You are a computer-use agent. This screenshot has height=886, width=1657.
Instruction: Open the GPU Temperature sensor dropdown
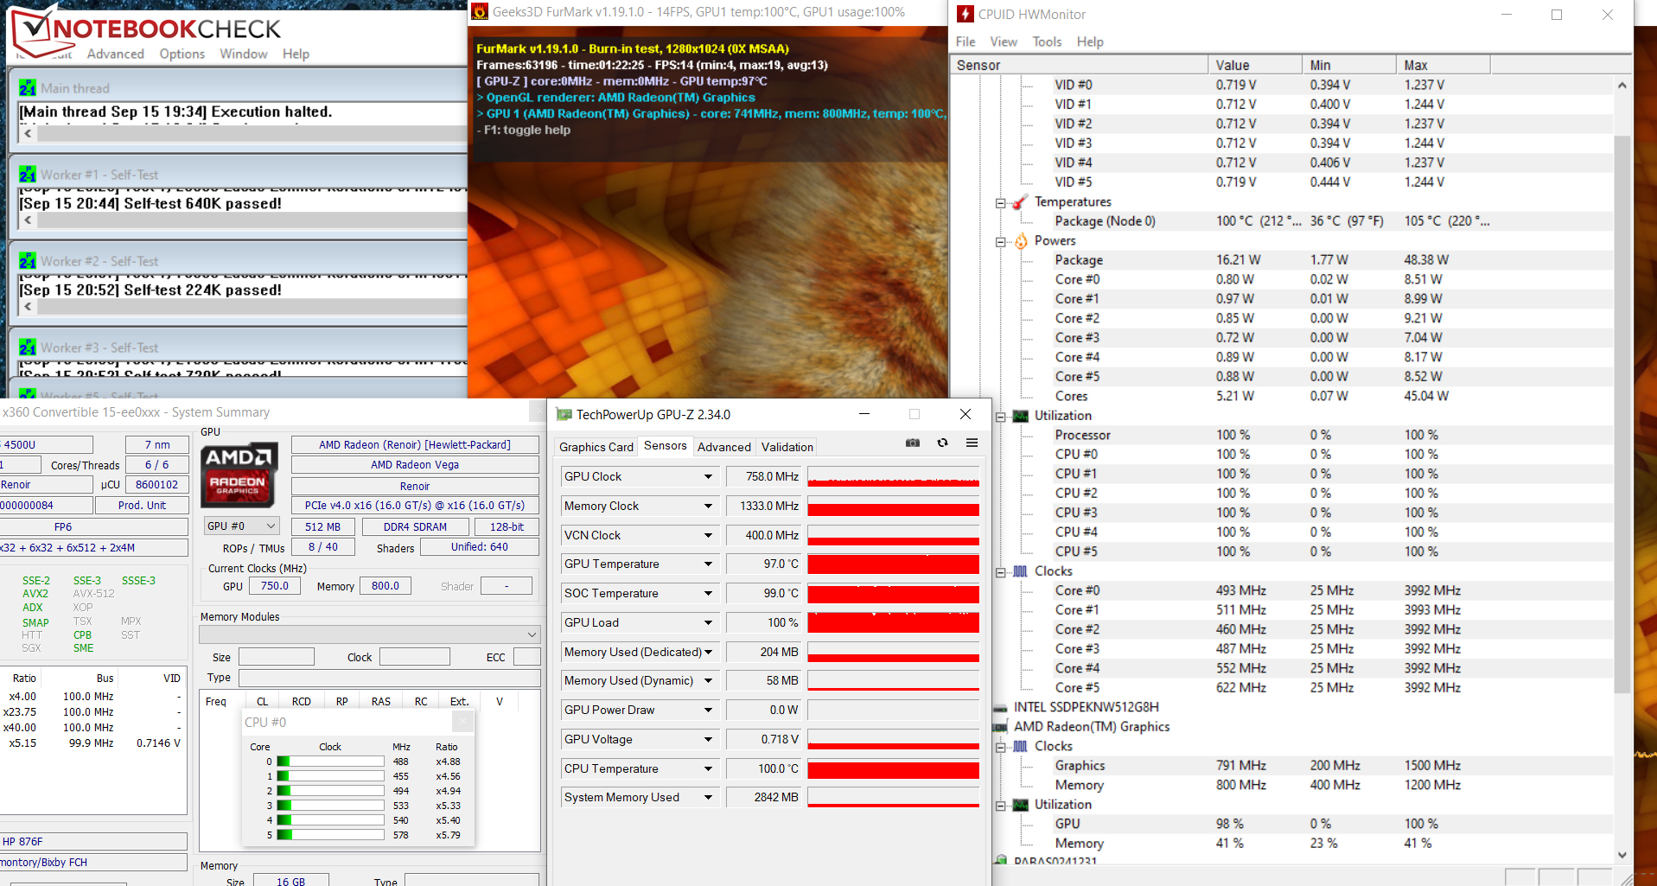pos(708,564)
